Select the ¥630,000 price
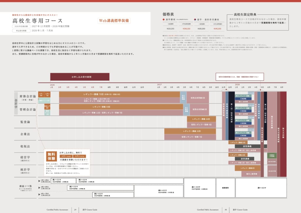Viewport: 301px width, 213px height. pos(170,29)
